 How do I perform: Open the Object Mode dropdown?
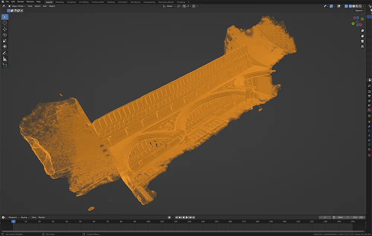pyautogui.click(x=16, y=6)
